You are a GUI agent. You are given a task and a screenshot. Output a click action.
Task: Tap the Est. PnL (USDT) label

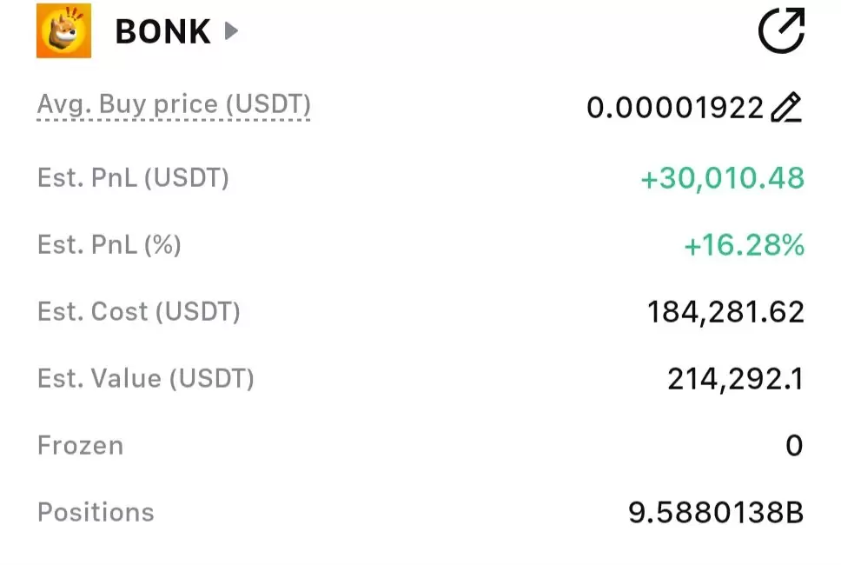[133, 177]
